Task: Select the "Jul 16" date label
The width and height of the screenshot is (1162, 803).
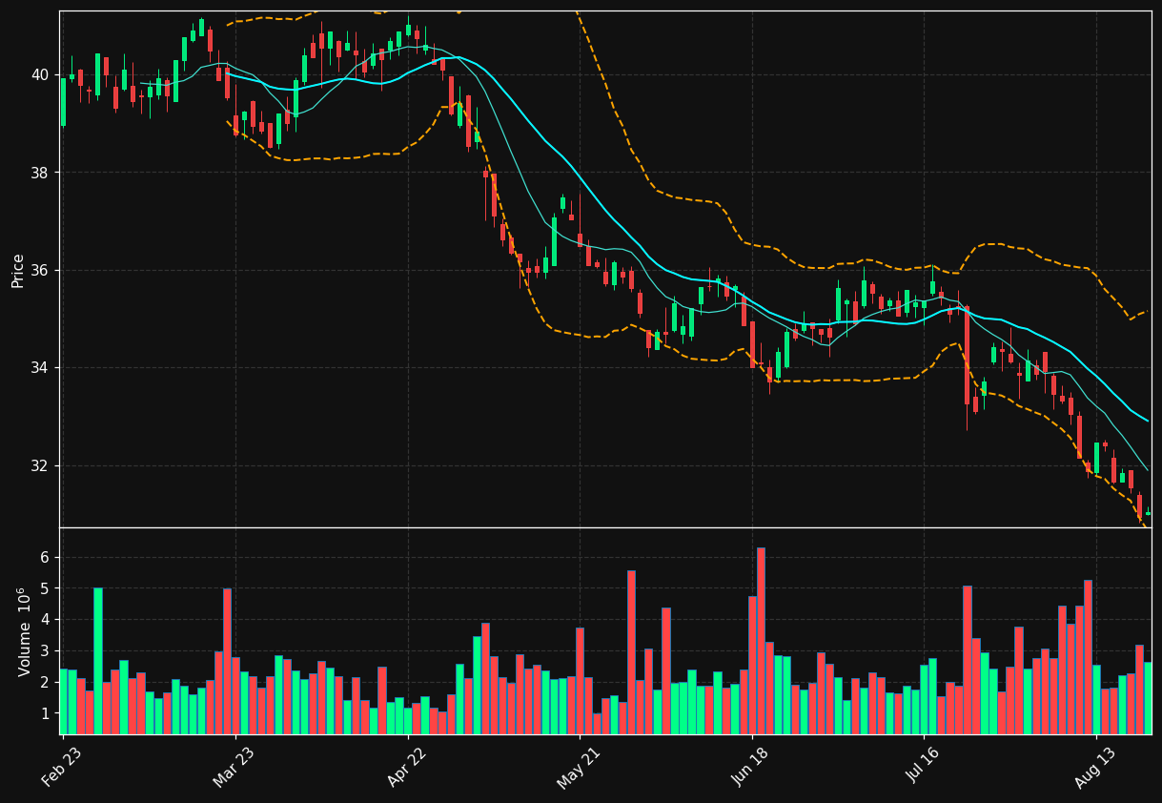Action: [923, 765]
